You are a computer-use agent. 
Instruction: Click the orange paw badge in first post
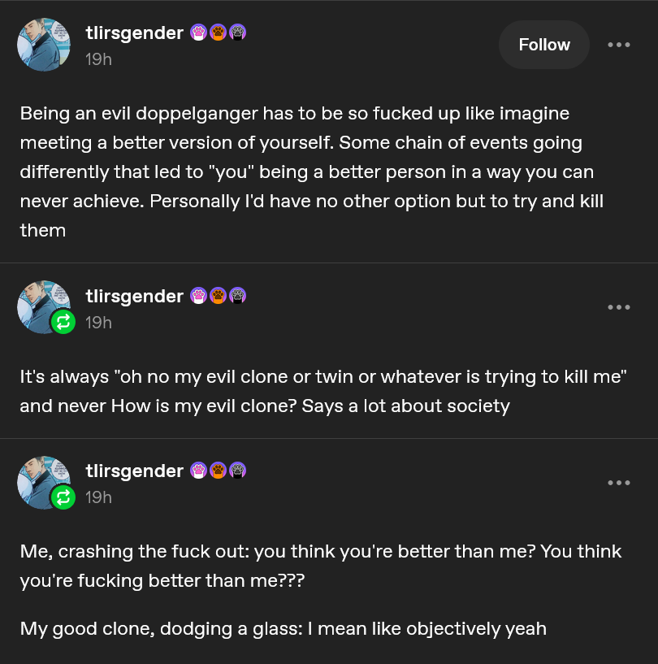pos(218,33)
